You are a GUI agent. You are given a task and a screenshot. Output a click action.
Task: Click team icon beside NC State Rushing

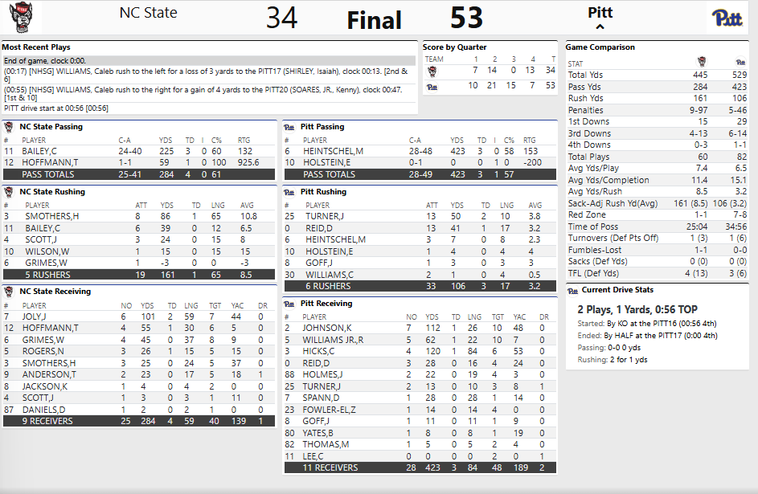[10, 192]
